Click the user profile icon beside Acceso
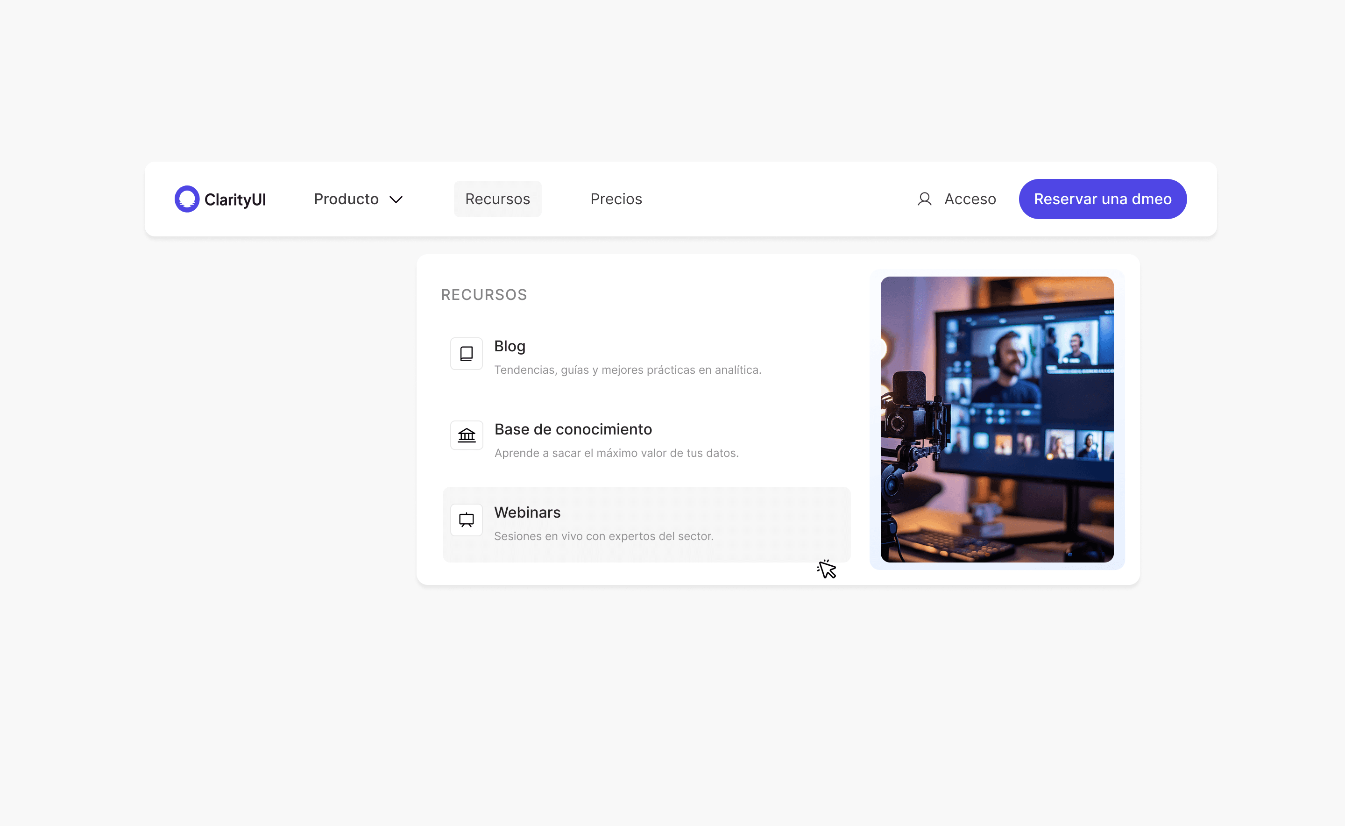1345x826 pixels. (924, 199)
